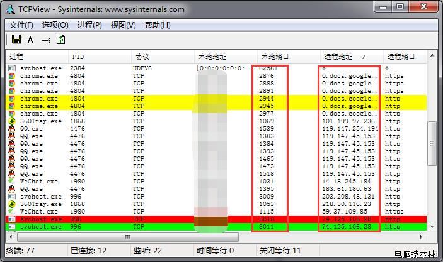Sort by the 进程 column header
443x262 pixels.
(x=37, y=57)
